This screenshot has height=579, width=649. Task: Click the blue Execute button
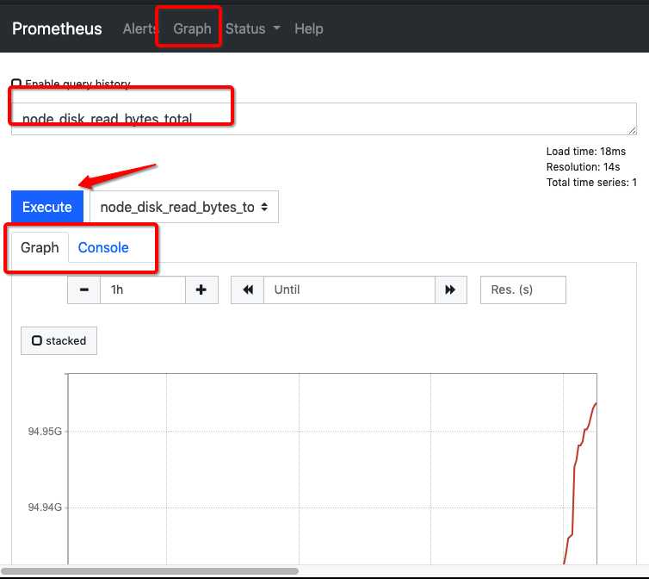click(47, 207)
